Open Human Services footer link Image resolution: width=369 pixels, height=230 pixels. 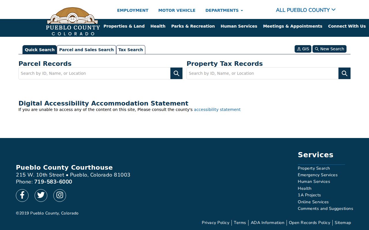point(314,181)
